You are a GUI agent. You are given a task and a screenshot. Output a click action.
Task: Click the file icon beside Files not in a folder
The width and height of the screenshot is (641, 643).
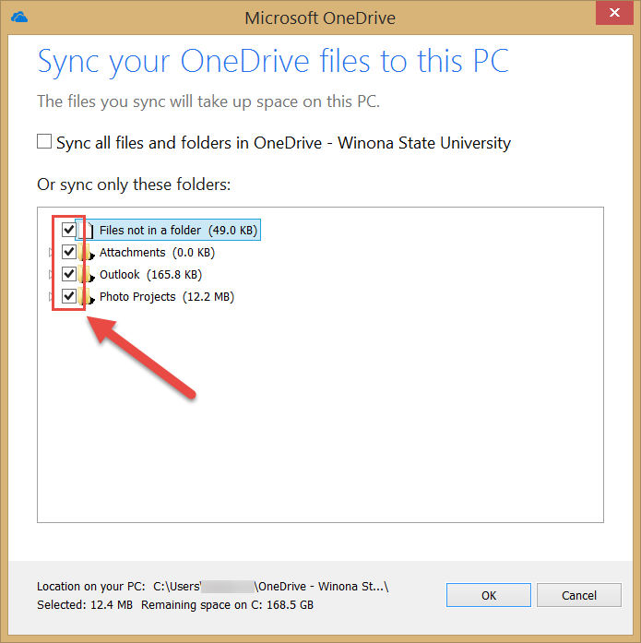pos(89,230)
